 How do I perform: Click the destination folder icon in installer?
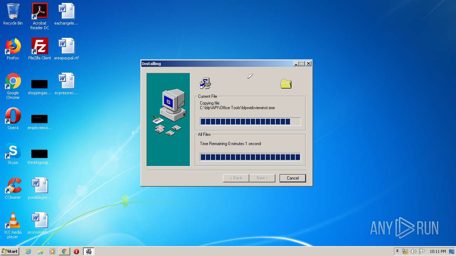point(286,84)
